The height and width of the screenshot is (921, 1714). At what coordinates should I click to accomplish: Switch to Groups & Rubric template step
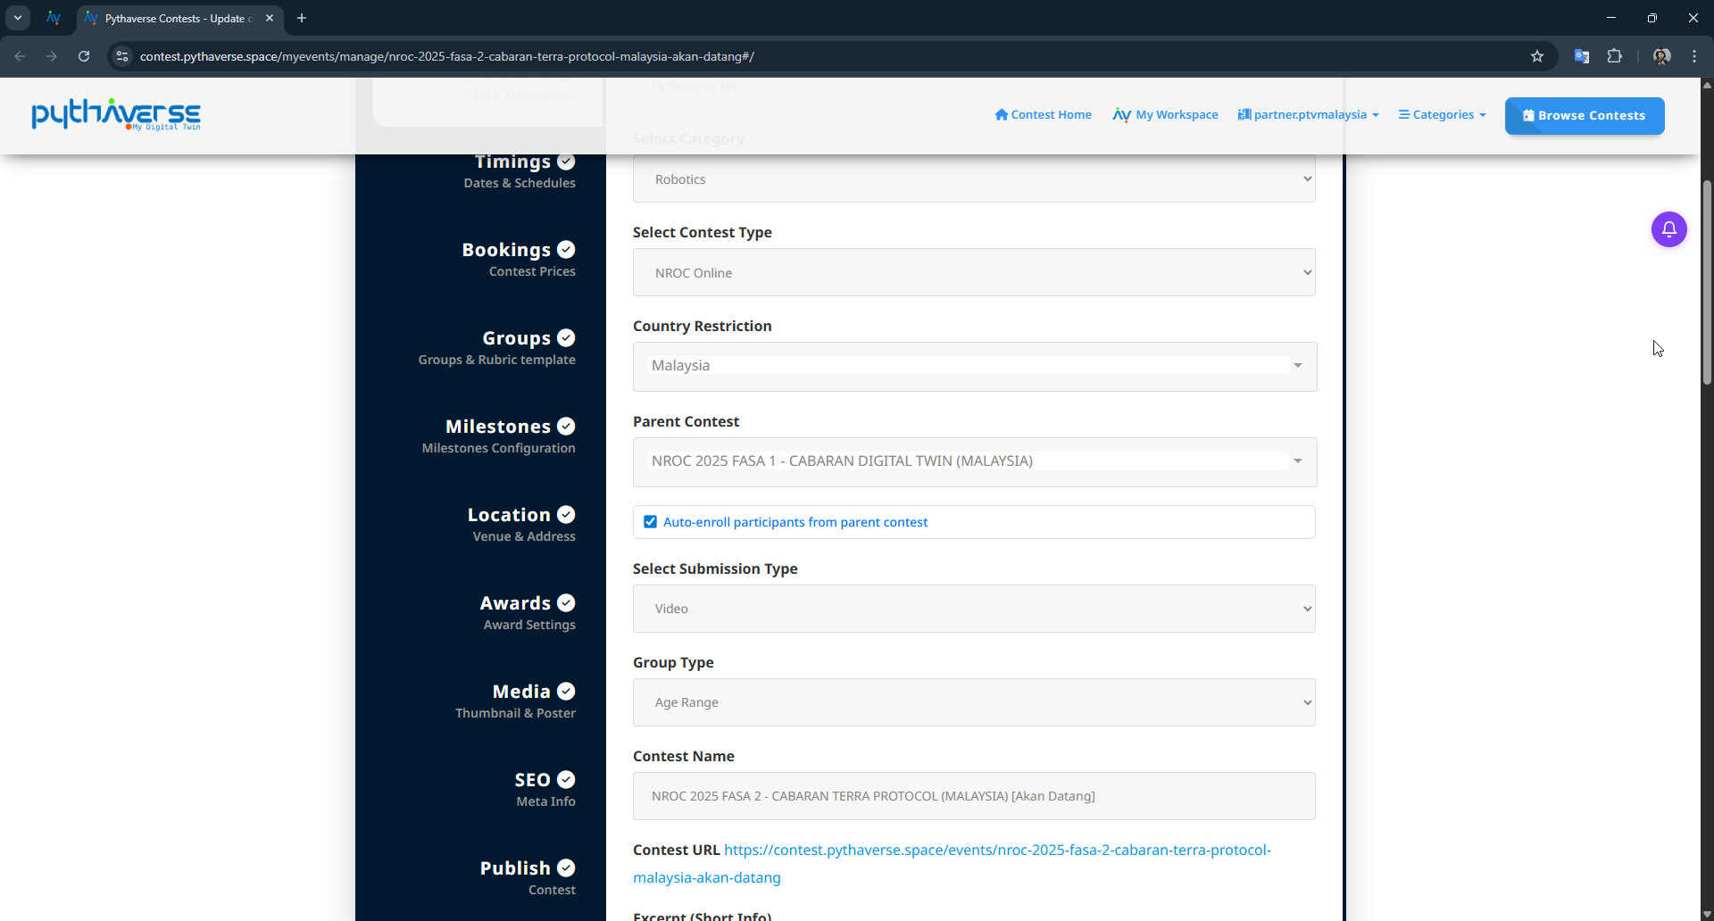pos(497,347)
